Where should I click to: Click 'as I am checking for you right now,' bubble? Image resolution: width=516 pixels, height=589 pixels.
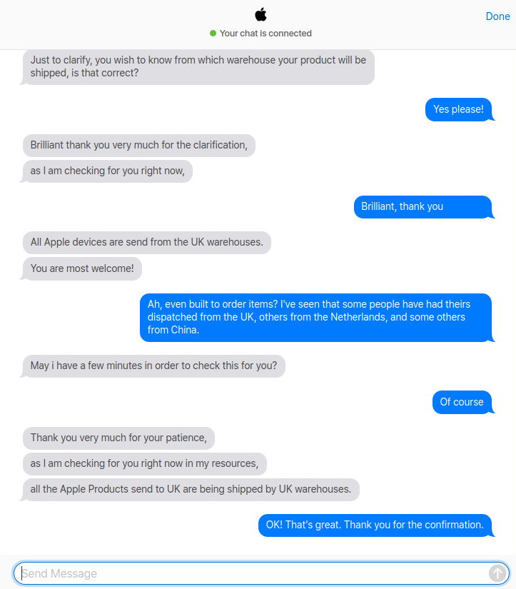[108, 171]
